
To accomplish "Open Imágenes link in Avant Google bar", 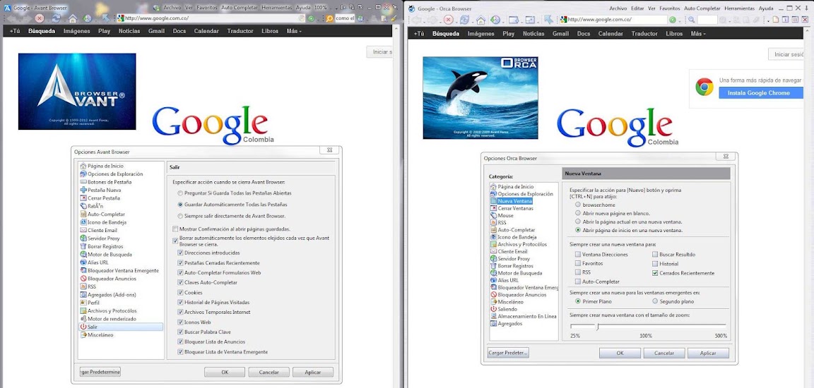I will point(77,31).
